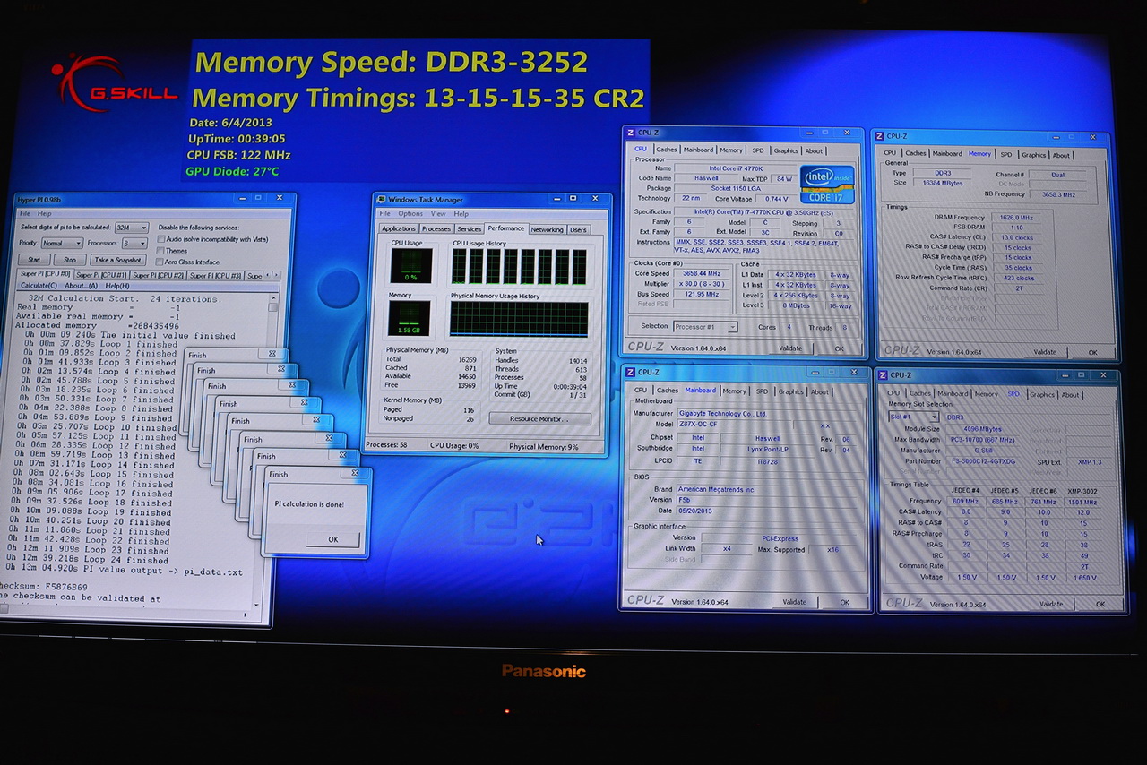Select the Super PI [CPU #2] tab
This screenshot has height=765, width=1147.
pyautogui.click(x=158, y=275)
